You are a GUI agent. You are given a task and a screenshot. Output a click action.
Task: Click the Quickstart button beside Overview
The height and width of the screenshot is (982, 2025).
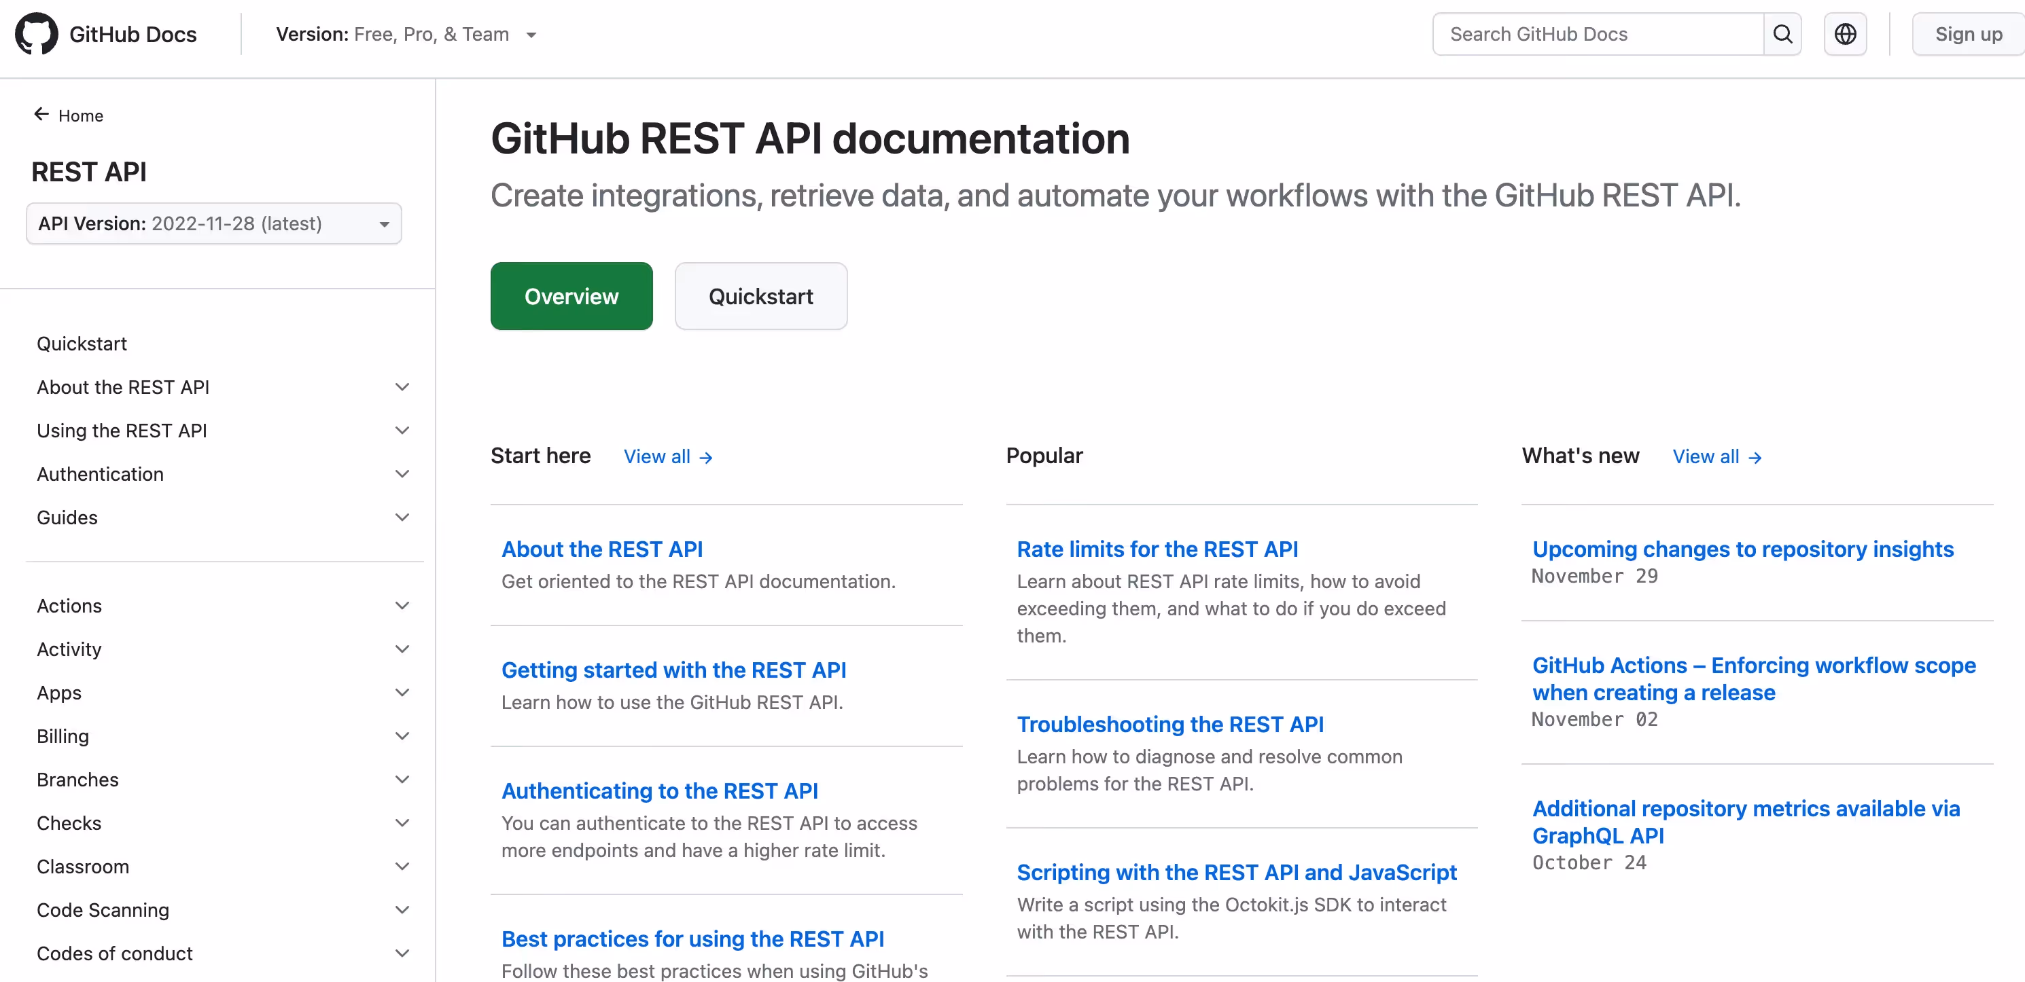[x=761, y=296]
